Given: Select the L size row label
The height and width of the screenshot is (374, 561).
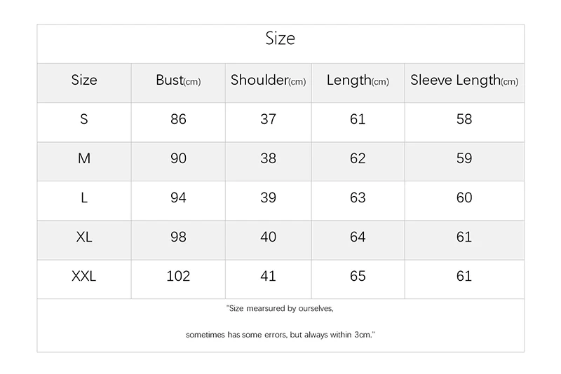Looking at the screenshot, I should (x=84, y=198).
